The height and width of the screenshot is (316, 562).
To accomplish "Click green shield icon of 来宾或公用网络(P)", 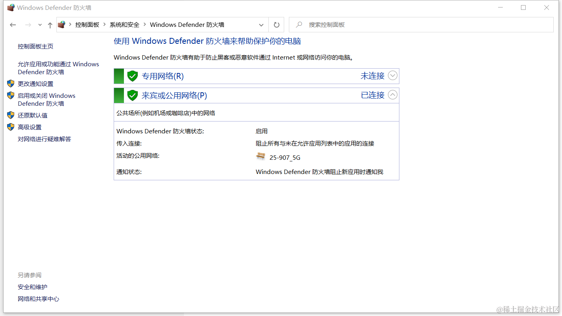I will point(133,95).
